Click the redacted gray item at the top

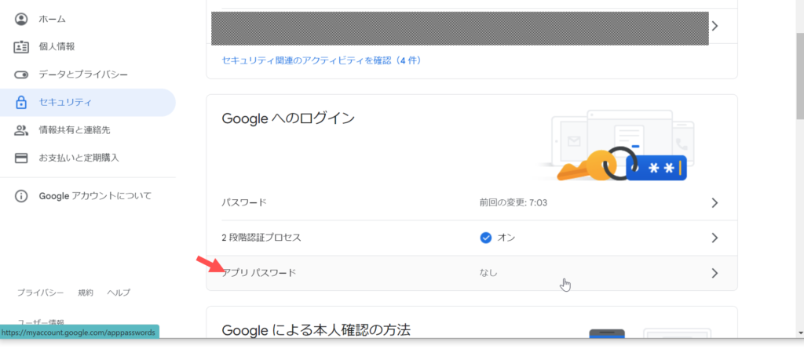click(460, 28)
